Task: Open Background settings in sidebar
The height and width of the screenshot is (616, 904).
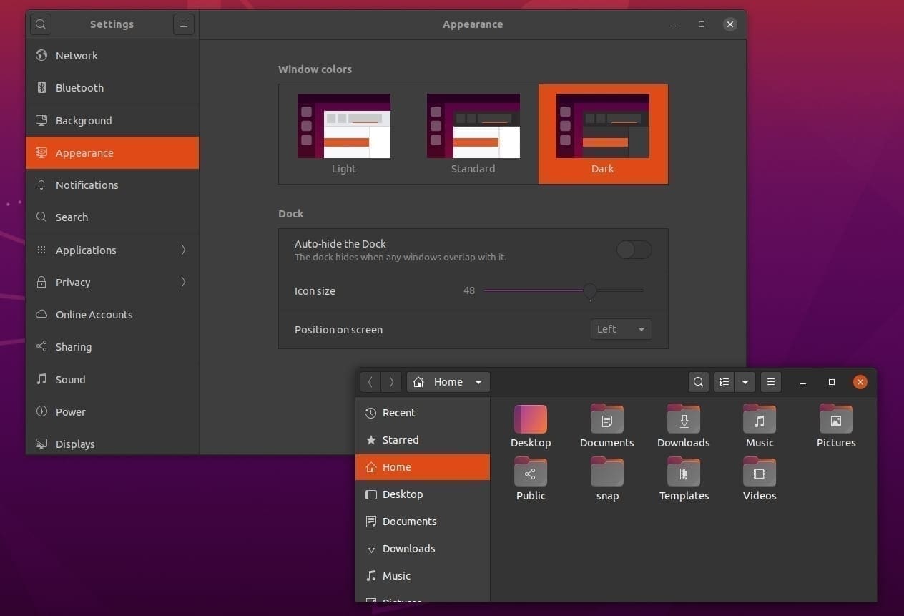Action: coord(84,120)
